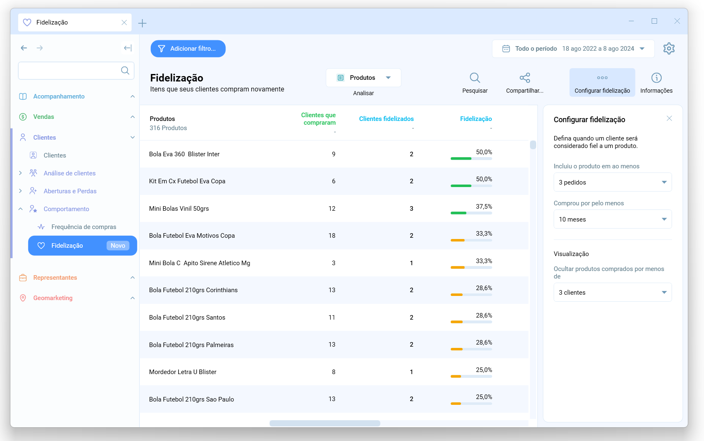Collapse the Clientes section chevron
Image resolution: width=704 pixels, height=441 pixels.
132,137
